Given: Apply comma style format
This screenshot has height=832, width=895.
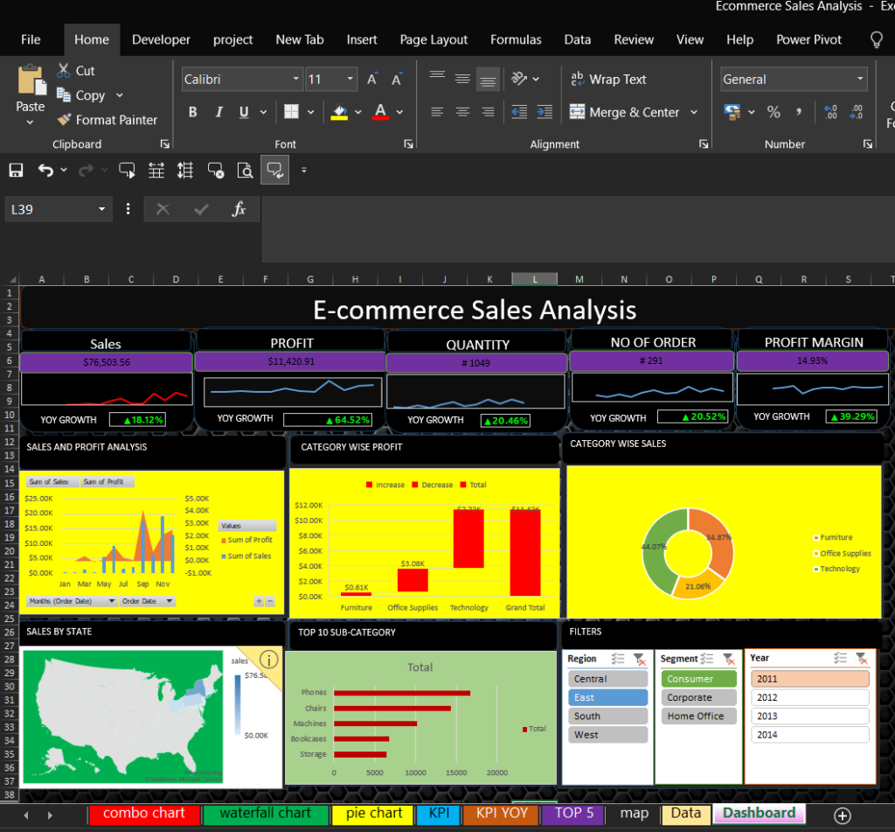Looking at the screenshot, I should [x=799, y=111].
